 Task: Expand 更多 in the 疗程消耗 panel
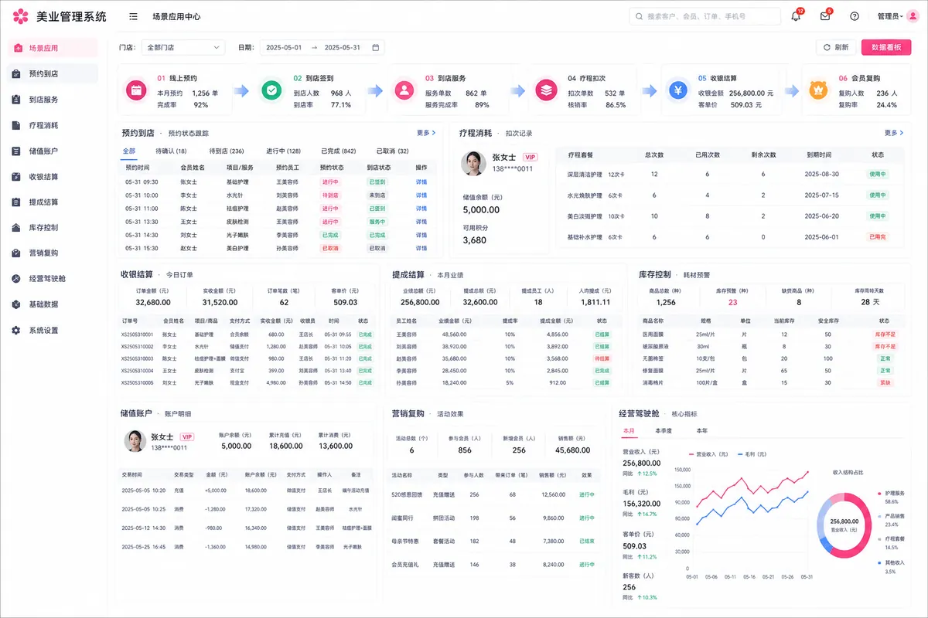(894, 133)
